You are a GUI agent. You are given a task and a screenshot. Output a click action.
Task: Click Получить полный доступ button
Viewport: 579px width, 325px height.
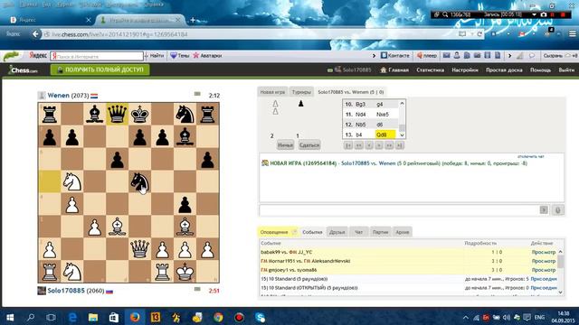click(x=100, y=70)
